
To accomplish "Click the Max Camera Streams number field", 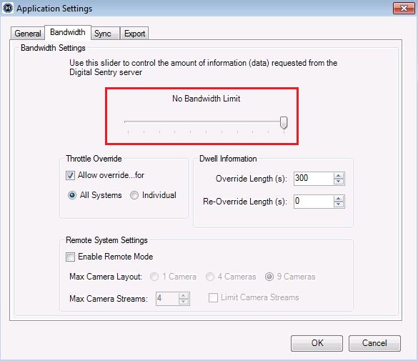I will (167, 299).
